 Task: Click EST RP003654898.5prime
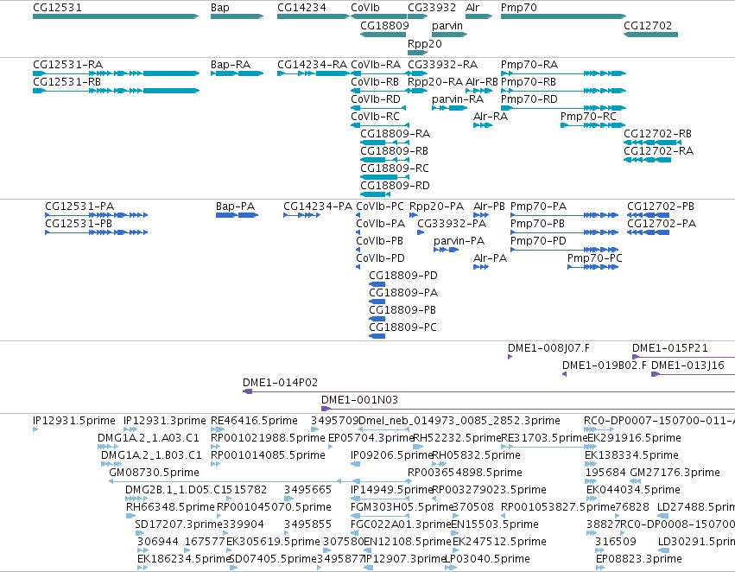(409, 481)
